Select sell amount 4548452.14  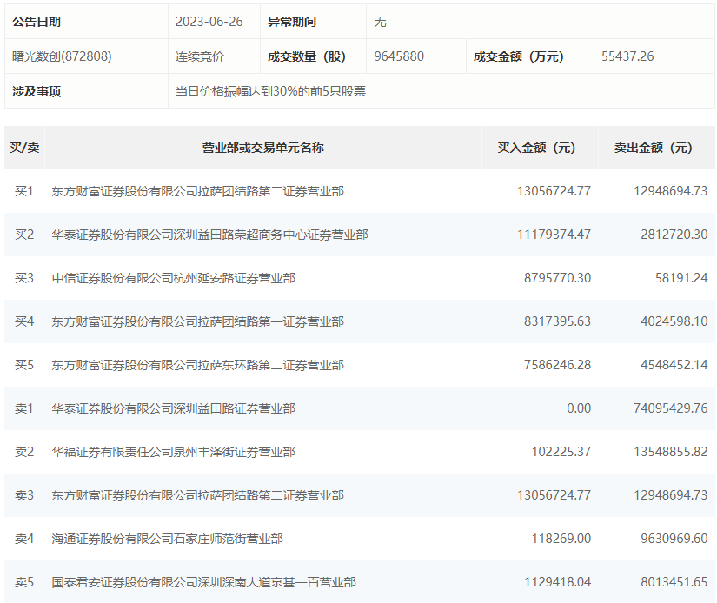tap(674, 364)
